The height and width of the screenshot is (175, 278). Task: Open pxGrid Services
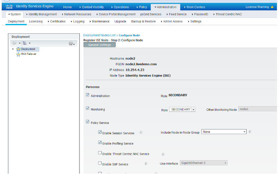click(151, 14)
